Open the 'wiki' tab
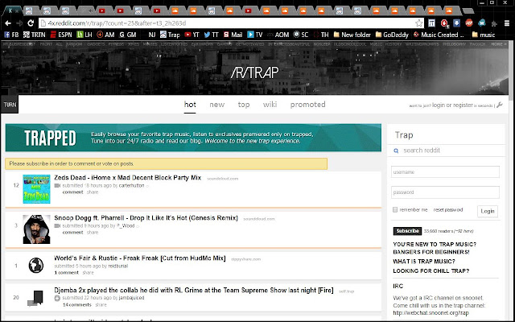 [270, 105]
